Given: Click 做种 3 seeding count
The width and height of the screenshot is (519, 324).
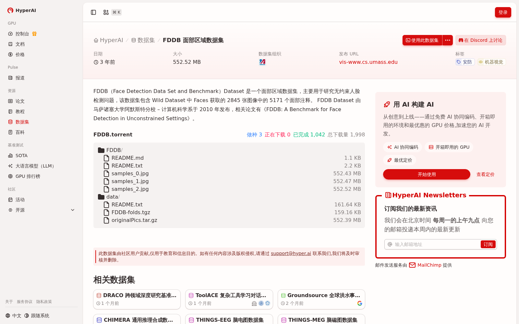Looking at the screenshot, I should pos(254,134).
